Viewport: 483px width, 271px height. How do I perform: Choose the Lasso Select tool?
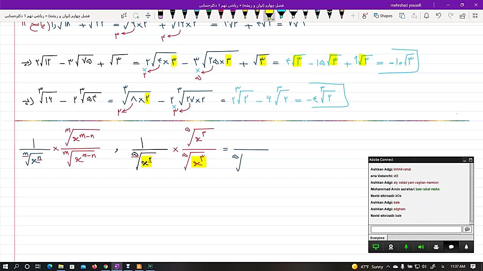tap(136, 16)
